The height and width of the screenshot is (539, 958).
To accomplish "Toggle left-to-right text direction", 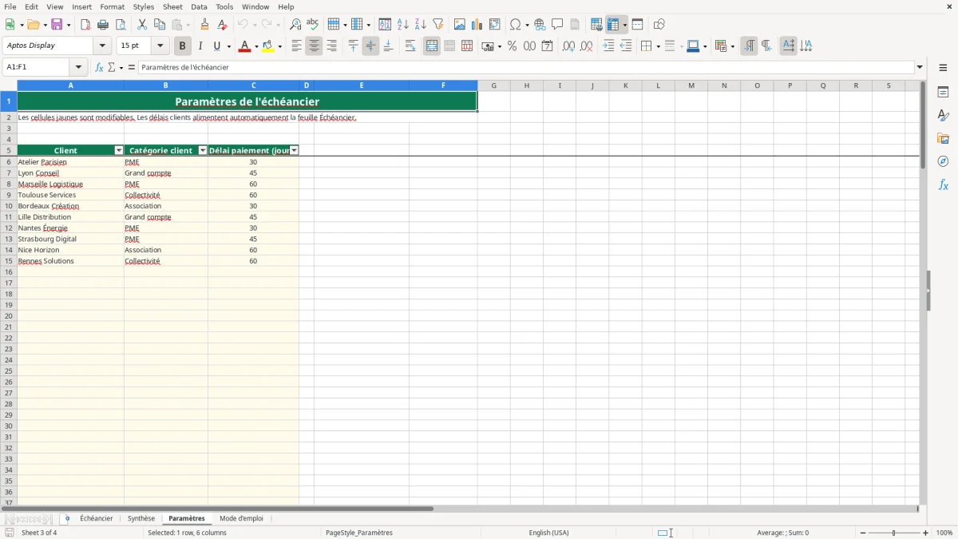I will (749, 46).
